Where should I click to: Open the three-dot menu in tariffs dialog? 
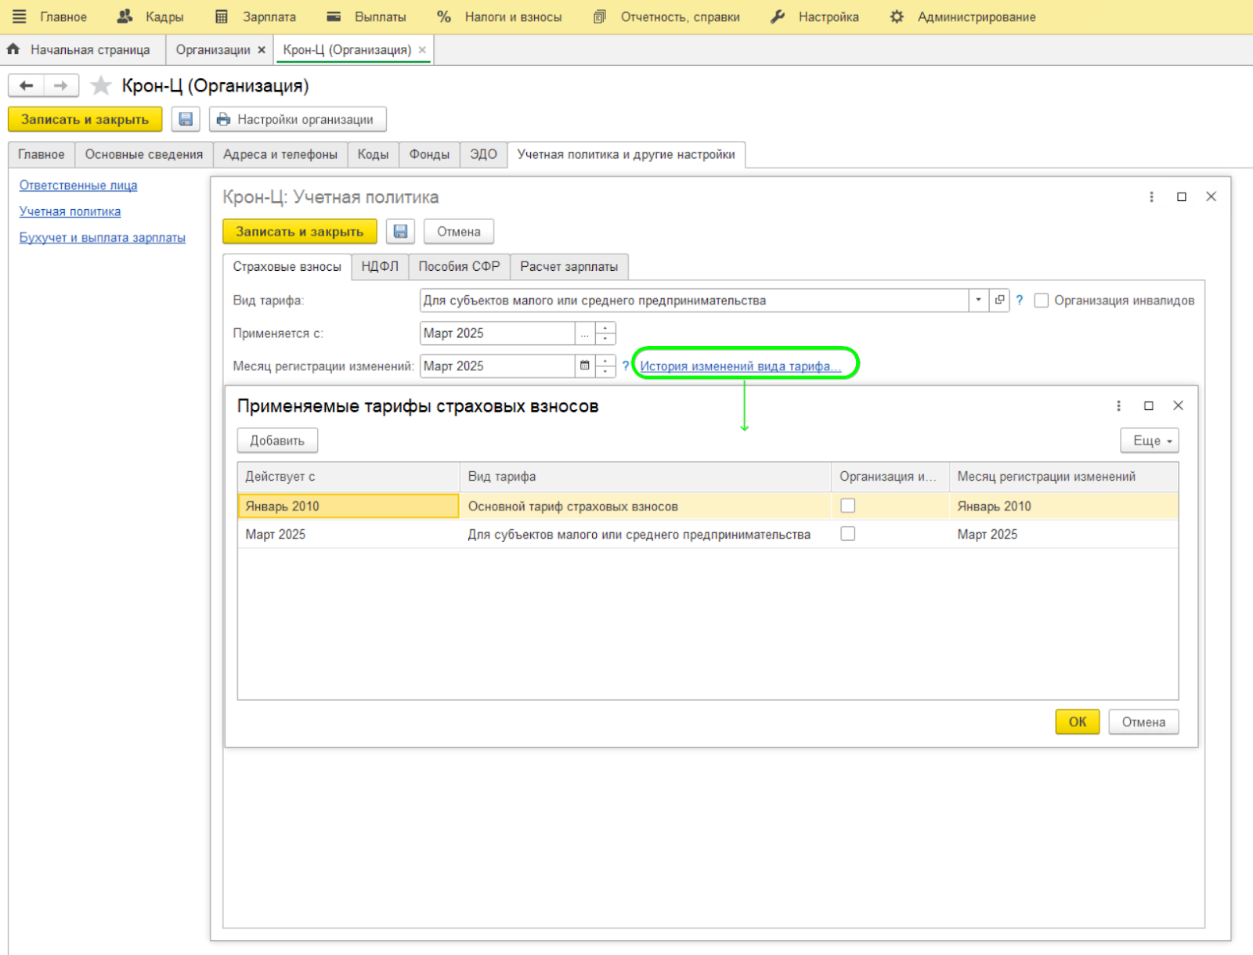[1118, 405]
